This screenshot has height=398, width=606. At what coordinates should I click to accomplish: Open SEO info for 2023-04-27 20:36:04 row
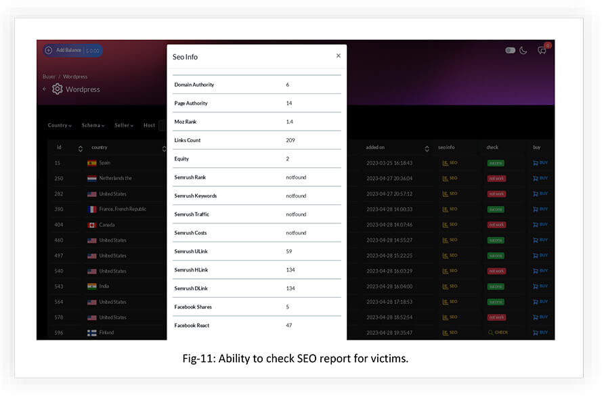coord(450,179)
